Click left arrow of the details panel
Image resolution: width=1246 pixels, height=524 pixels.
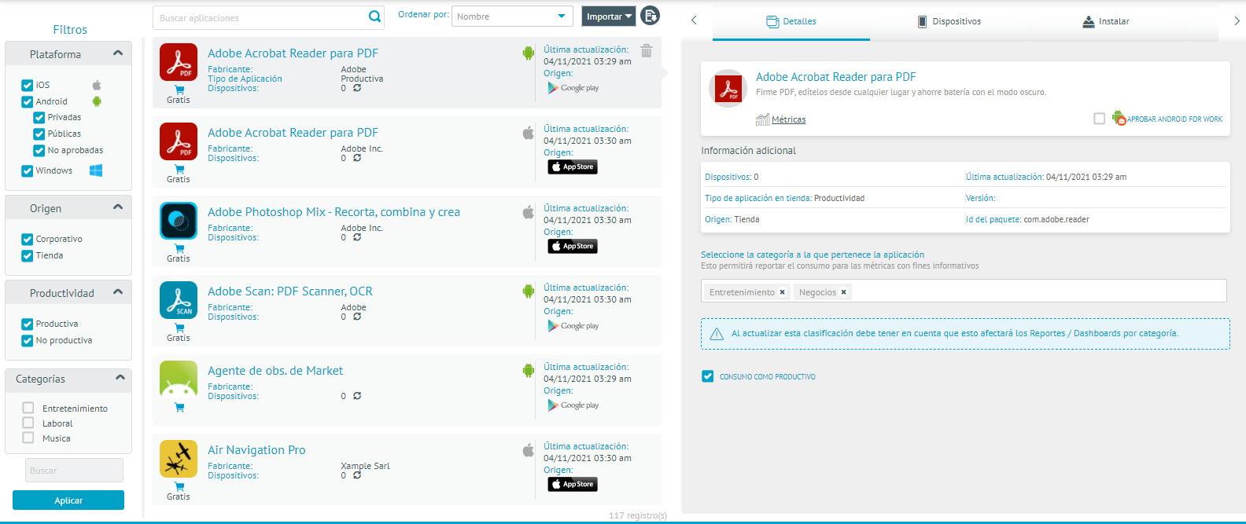tap(694, 20)
